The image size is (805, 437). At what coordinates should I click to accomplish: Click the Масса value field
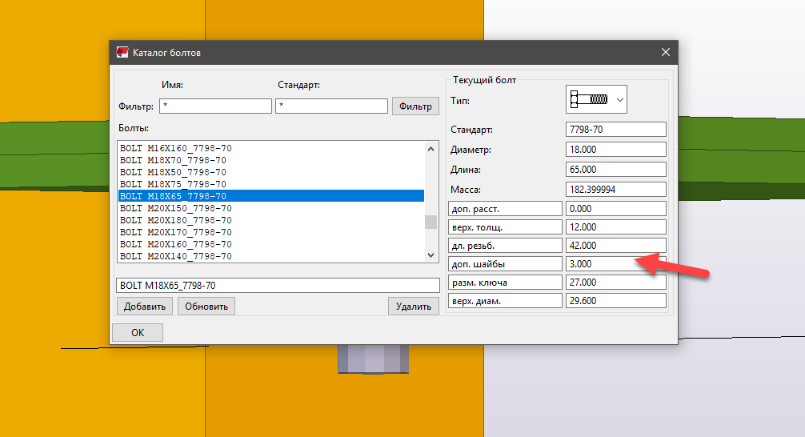click(615, 190)
